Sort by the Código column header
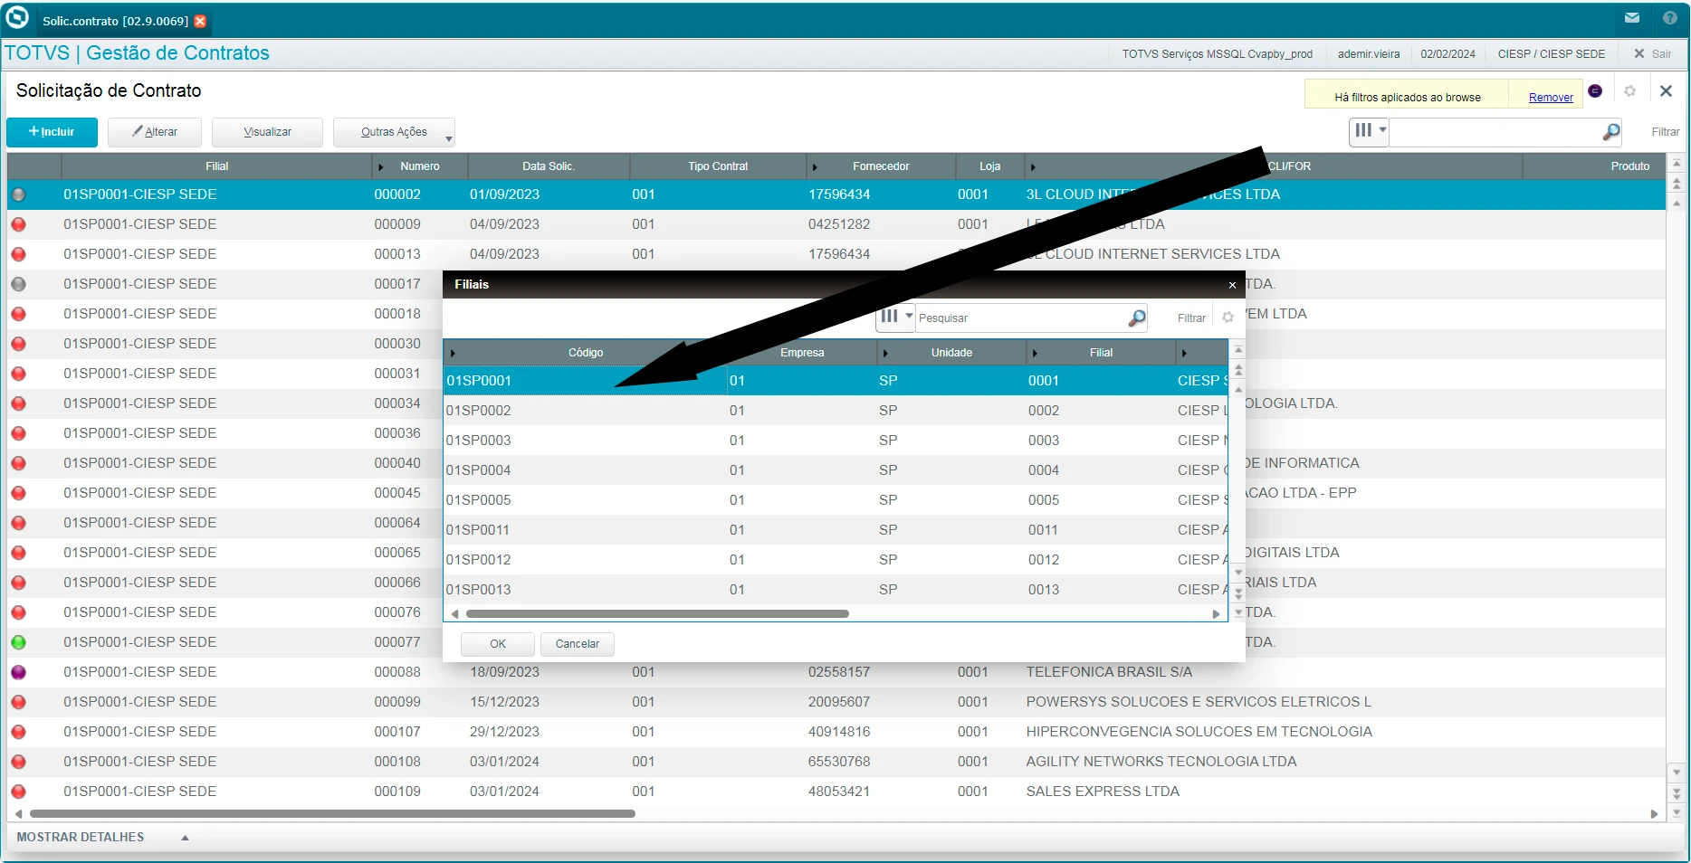The width and height of the screenshot is (1691, 863). pos(585,353)
